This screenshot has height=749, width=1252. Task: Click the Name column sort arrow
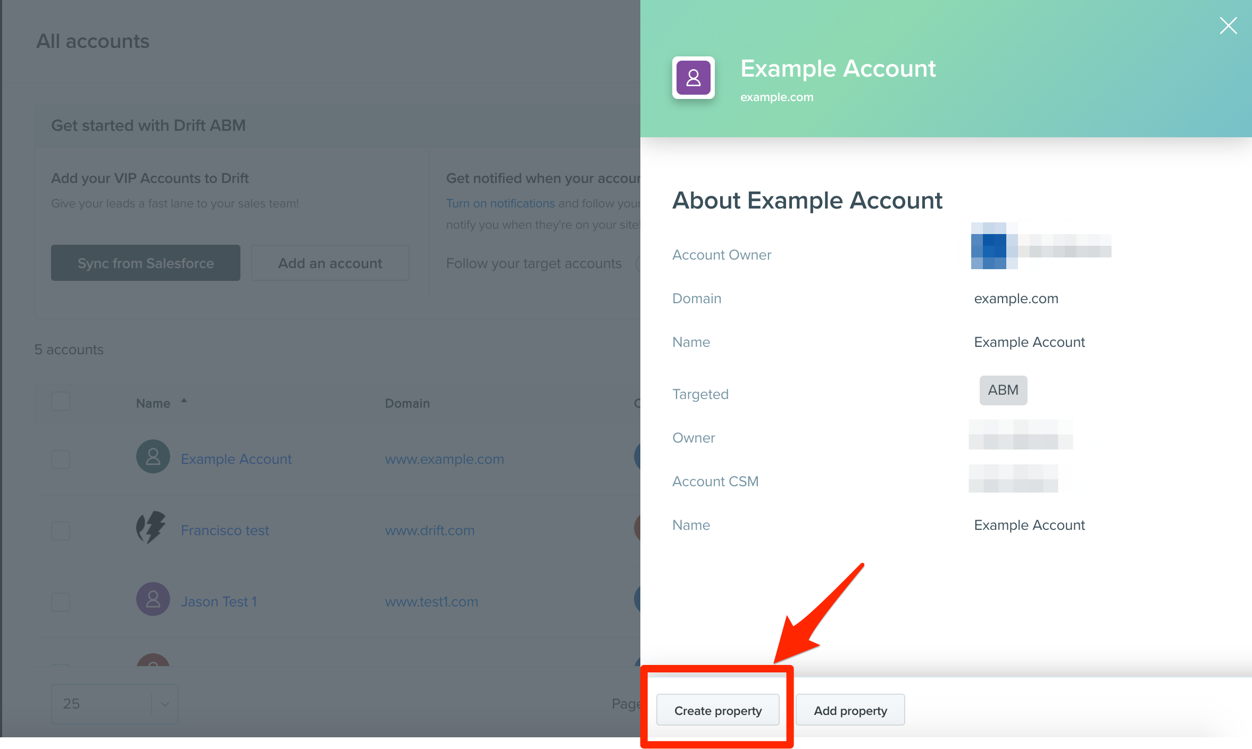(184, 401)
